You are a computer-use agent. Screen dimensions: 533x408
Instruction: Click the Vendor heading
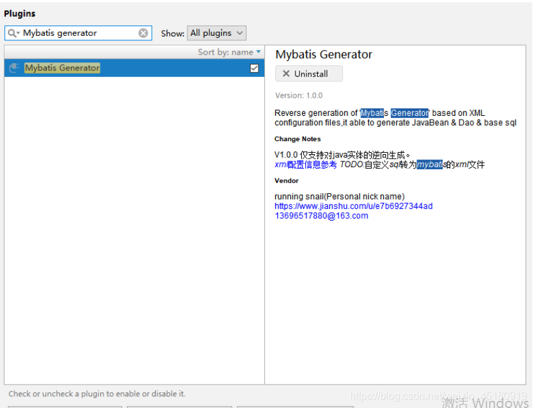(x=286, y=180)
